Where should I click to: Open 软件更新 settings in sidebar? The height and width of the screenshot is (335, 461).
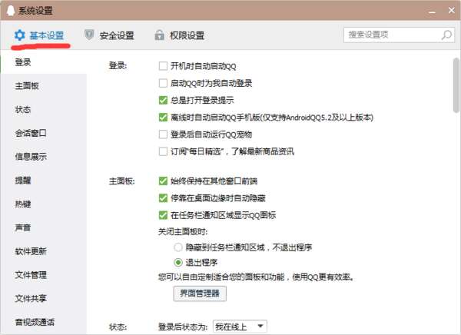[31, 251]
